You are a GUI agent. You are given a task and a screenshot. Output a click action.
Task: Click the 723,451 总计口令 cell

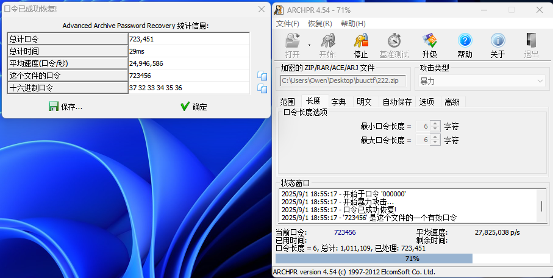(x=188, y=39)
